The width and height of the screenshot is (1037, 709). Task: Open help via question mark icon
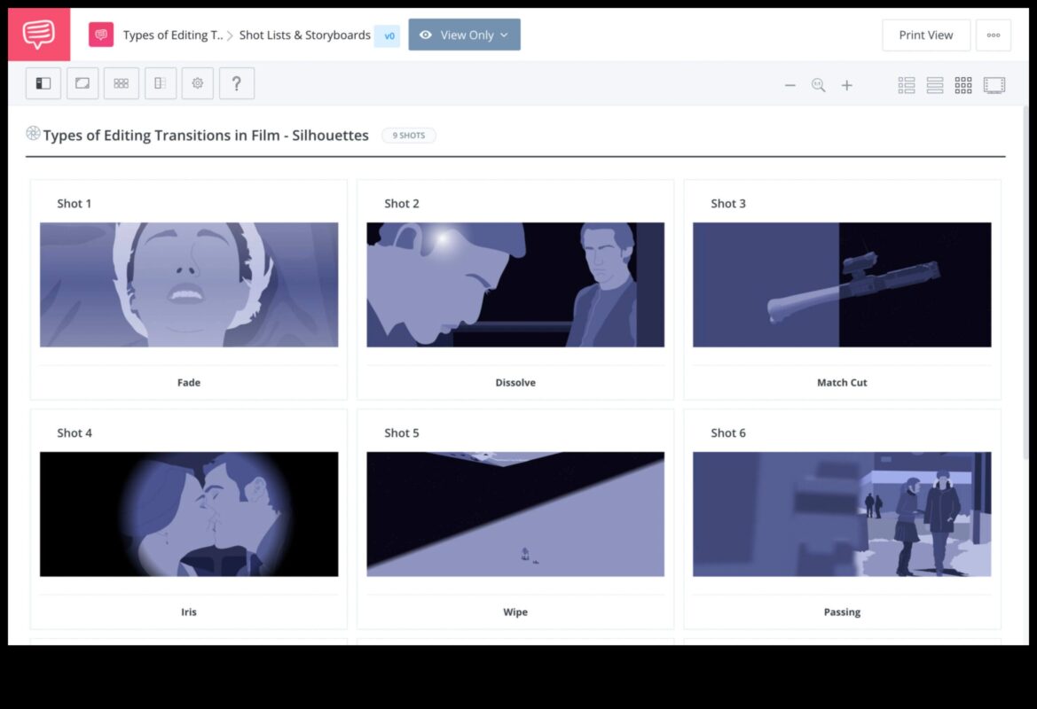coord(237,83)
